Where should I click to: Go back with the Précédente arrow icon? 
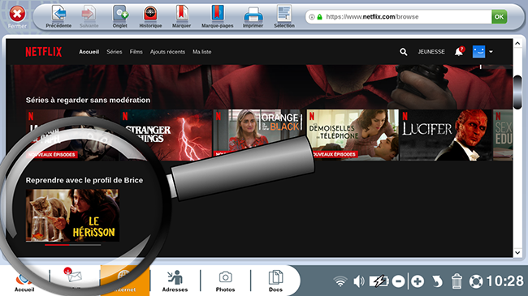pos(59,14)
